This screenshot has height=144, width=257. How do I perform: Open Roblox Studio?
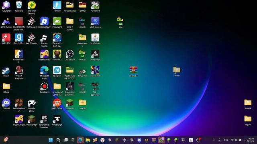(45, 40)
